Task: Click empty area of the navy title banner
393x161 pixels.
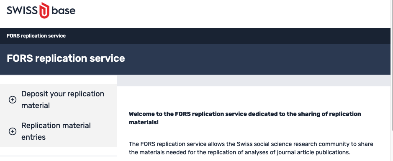Action: pos(251,59)
